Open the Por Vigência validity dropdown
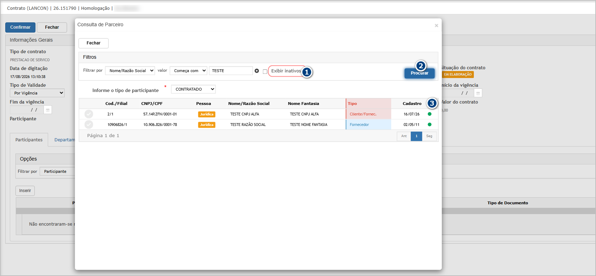 click(x=37, y=93)
